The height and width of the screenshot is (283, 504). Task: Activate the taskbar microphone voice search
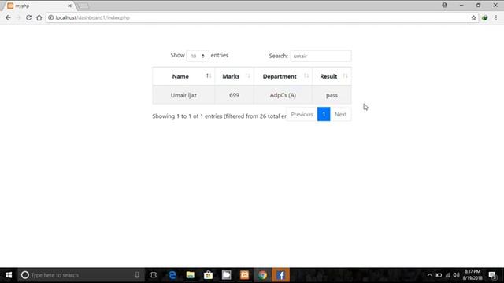[x=137, y=275]
